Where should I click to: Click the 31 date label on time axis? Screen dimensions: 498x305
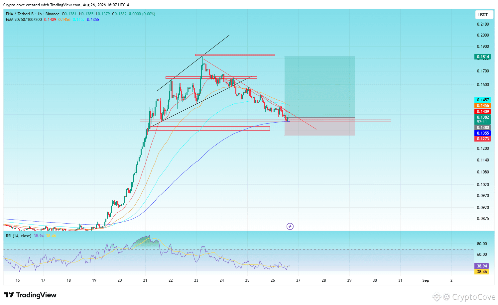[400, 280]
